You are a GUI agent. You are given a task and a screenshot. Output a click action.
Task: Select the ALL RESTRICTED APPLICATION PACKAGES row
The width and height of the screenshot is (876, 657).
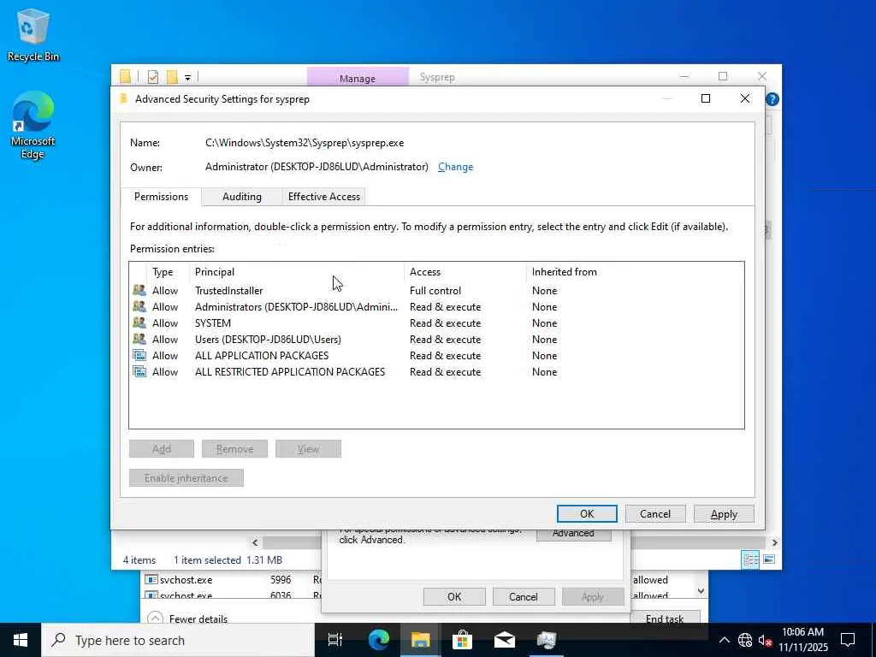coord(436,371)
